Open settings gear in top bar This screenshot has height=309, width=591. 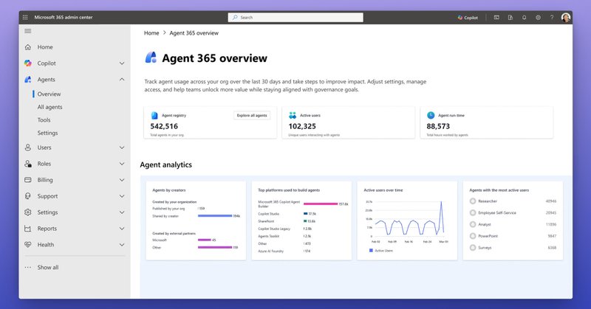pos(538,17)
